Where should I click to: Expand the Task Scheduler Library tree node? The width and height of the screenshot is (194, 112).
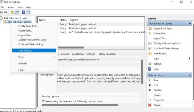tap(1, 22)
